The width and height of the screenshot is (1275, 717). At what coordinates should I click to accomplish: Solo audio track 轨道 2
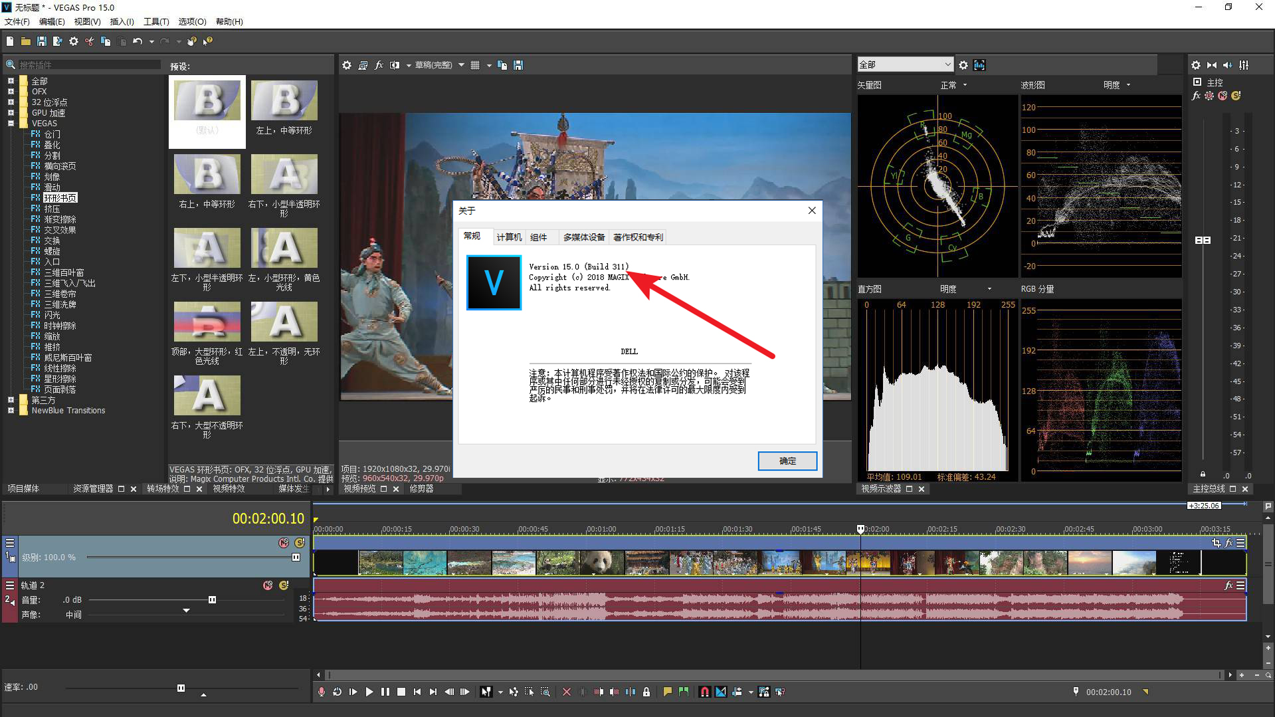[284, 585]
